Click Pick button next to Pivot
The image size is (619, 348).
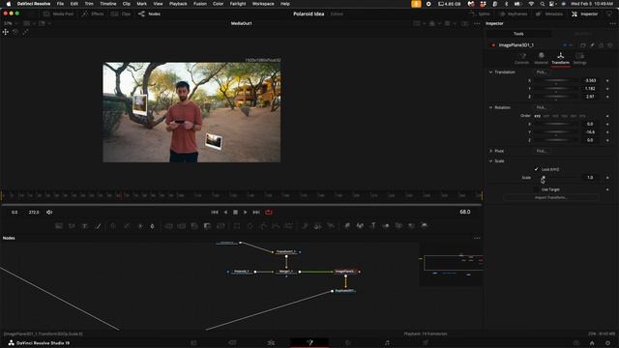click(543, 151)
